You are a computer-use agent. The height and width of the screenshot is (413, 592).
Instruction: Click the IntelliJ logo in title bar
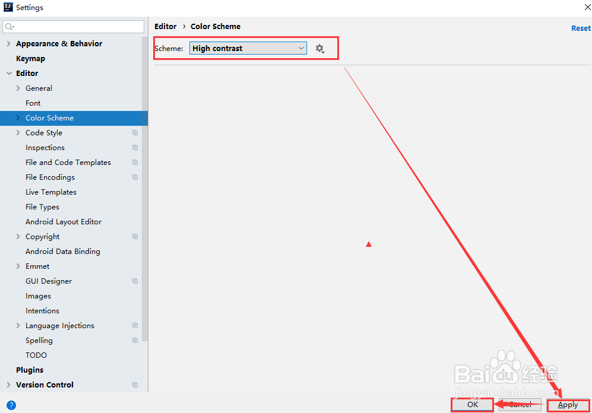(8, 7)
